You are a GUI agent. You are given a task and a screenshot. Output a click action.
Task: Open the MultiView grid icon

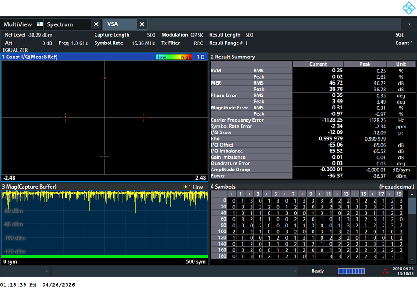40,24
